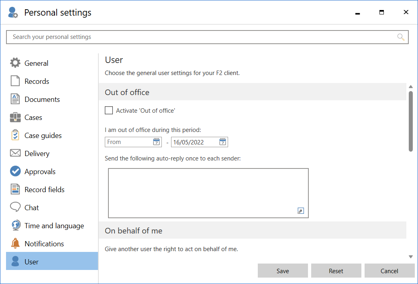418x284 pixels.
Task: Click the vertical scrollbar thumb
Action: tap(410, 122)
